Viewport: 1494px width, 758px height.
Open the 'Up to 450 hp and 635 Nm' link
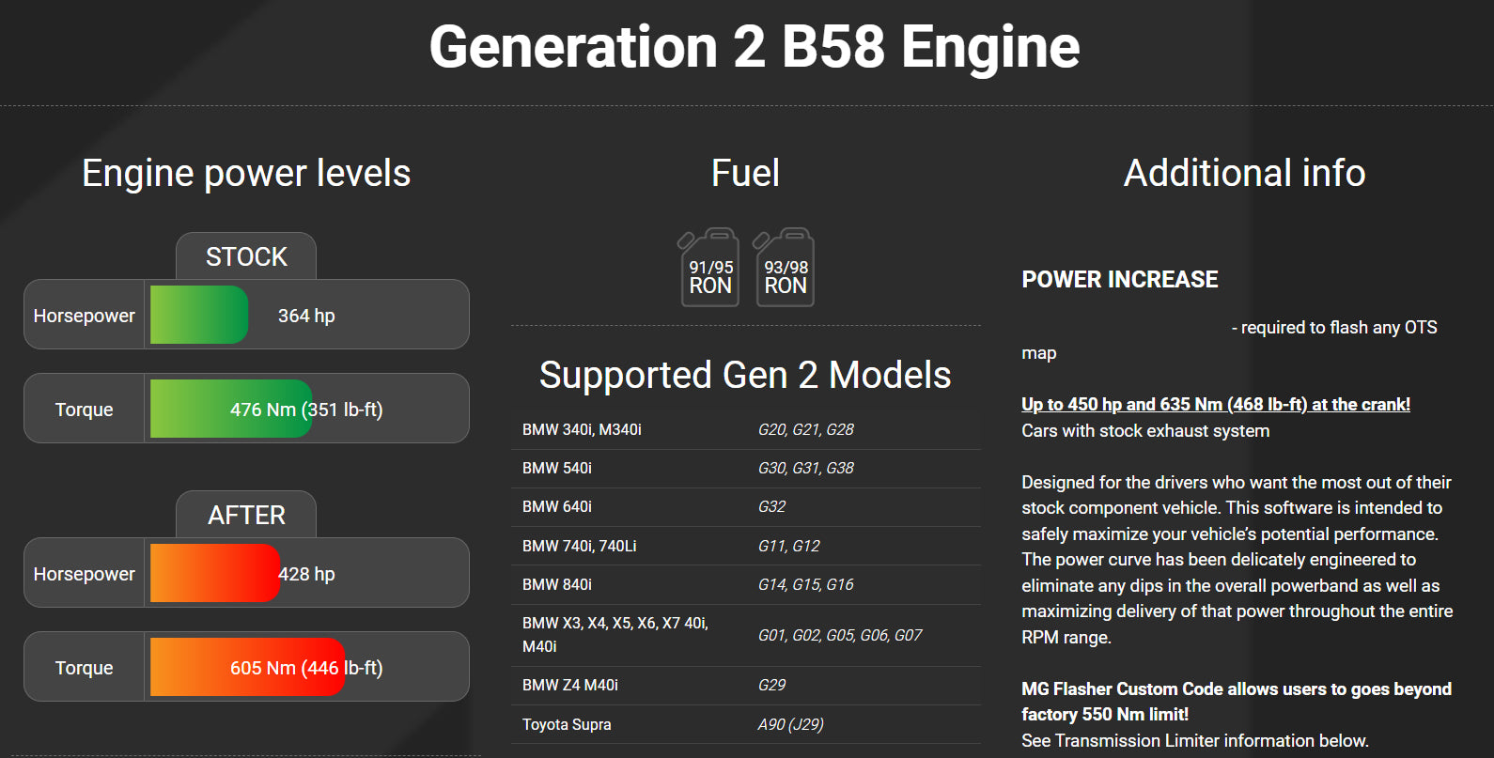(1216, 404)
